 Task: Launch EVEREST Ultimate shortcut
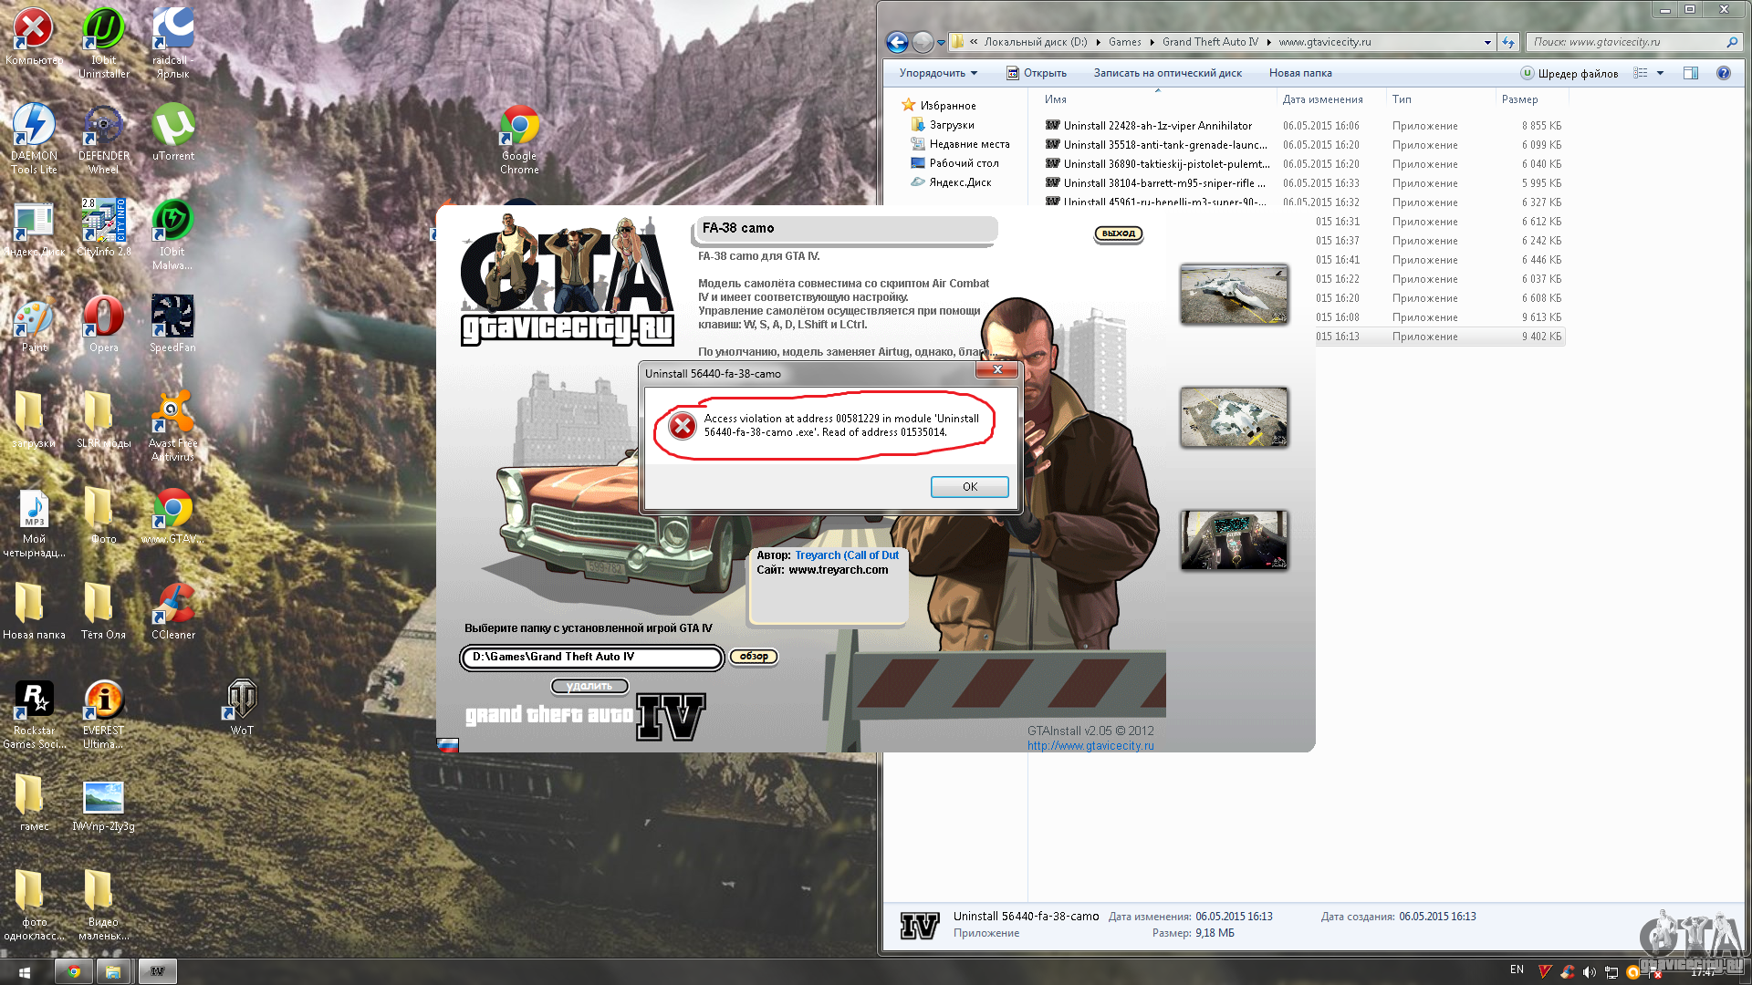(x=103, y=714)
